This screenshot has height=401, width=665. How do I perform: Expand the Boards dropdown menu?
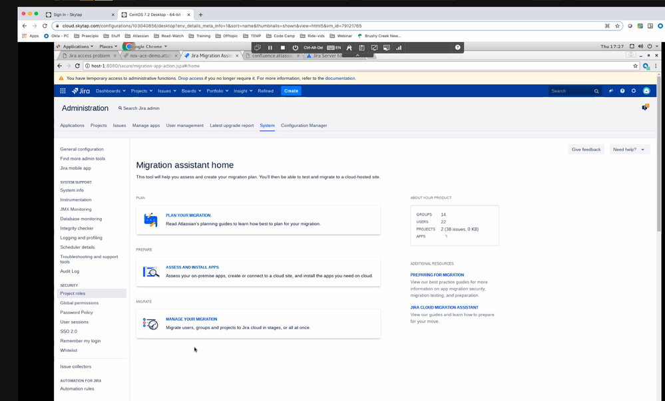tap(191, 90)
